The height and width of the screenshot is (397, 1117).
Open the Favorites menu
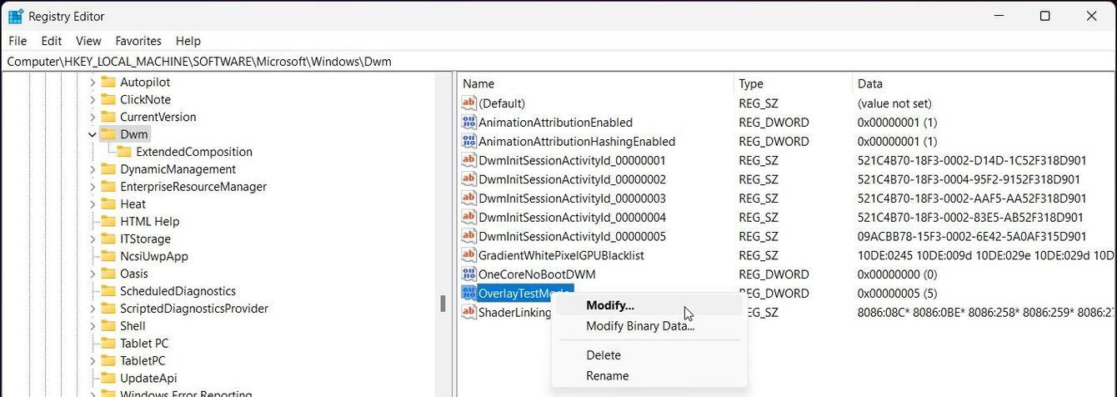[138, 41]
